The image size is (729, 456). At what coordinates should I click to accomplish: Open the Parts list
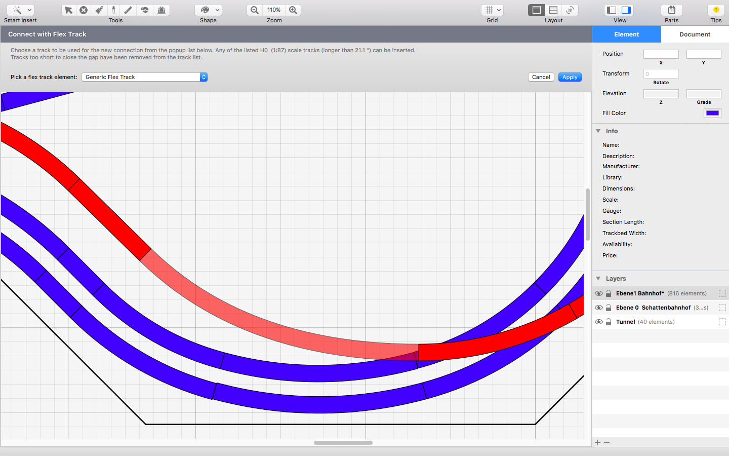pyautogui.click(x=672, y=10)
